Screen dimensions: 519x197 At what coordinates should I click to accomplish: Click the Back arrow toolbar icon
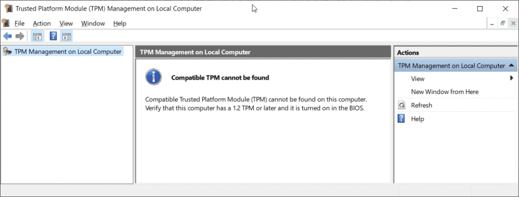pos(8,36)
